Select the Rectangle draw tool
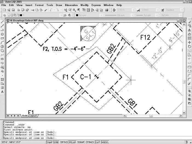Image resolution: width=192 pixels, height=144 pixels. (x=2, y=38)
